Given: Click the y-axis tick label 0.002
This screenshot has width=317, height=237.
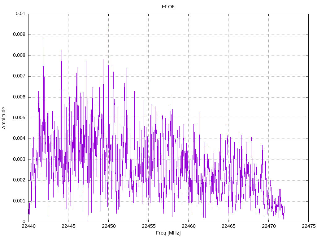Looking at the screenshot, I should pos(19,180).
